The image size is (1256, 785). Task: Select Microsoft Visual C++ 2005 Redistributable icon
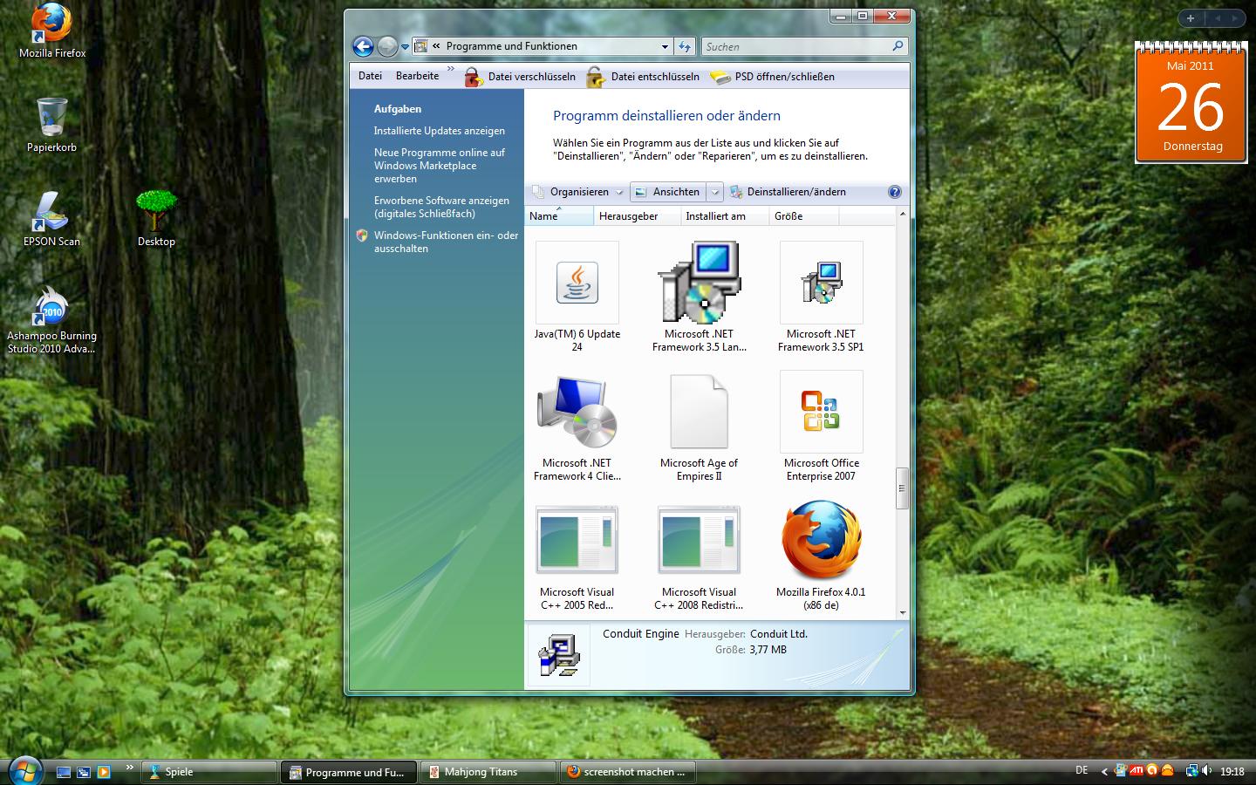(577, 542)
